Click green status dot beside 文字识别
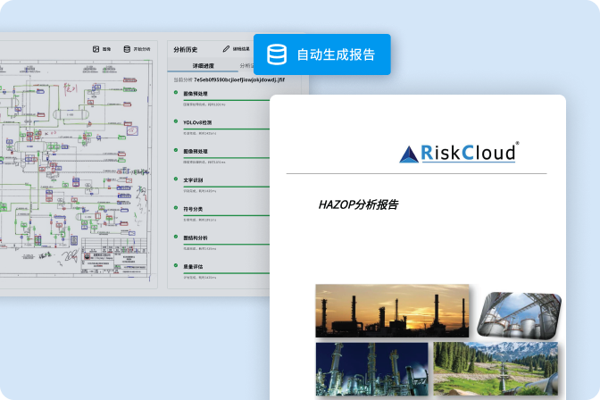This screenshot has height=400, width=600. 176,179
